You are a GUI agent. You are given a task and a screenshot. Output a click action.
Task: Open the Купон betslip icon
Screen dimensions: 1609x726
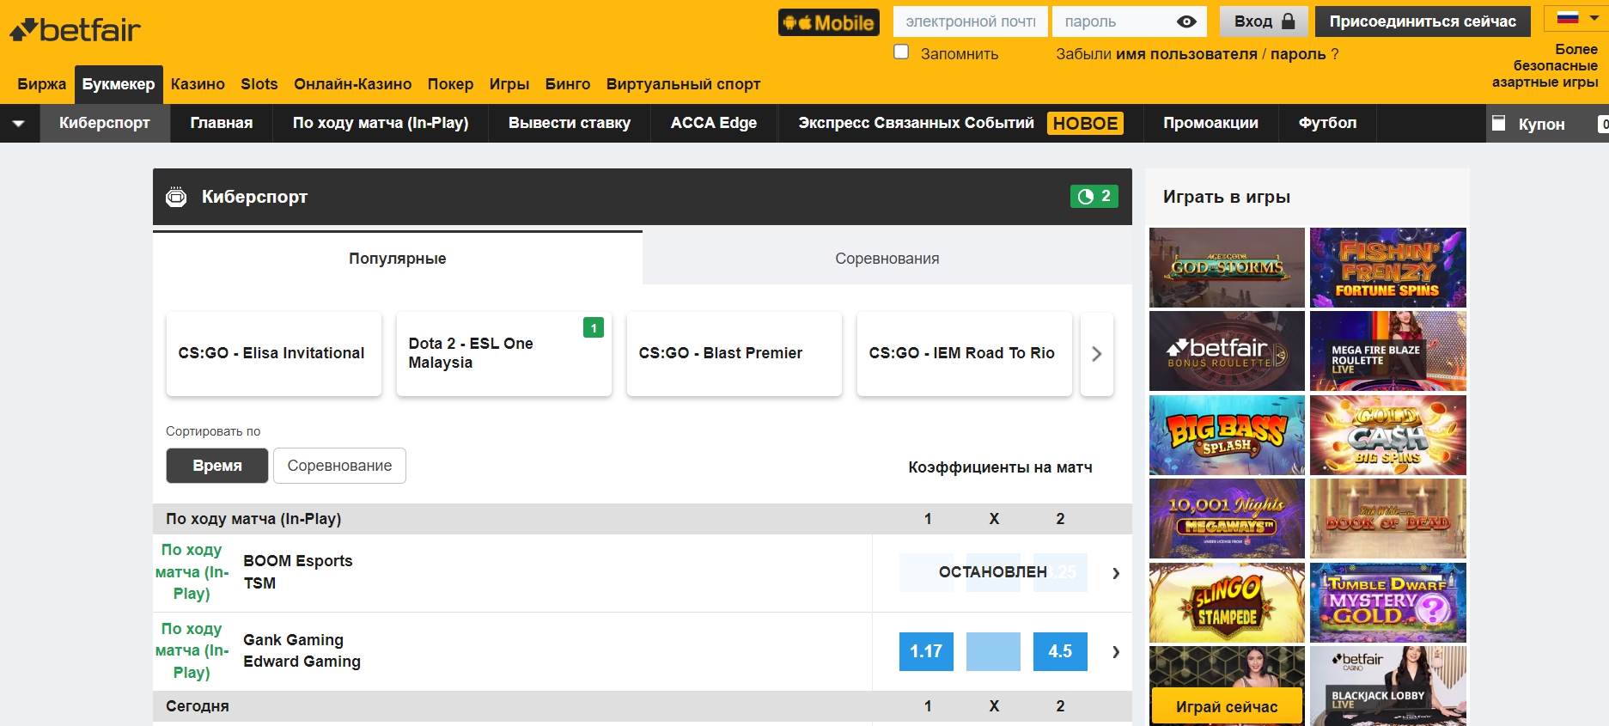(x=1499, y=124)
